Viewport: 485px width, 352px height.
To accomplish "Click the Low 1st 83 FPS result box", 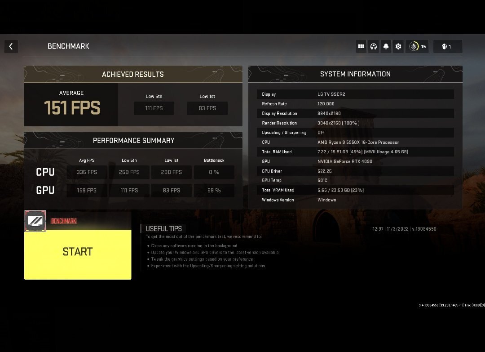I will pyautogui.click(x=207, y=108).
